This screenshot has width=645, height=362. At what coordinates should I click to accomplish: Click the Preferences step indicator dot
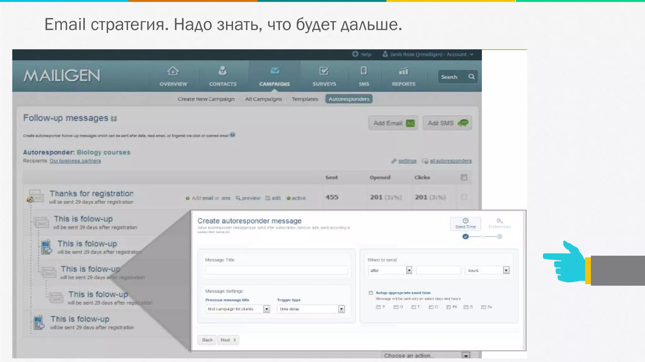point(499,236)
